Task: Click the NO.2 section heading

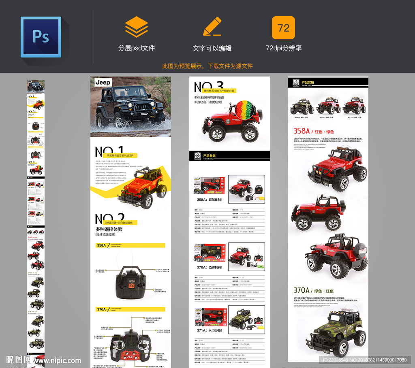Action: tap(116, 219)
